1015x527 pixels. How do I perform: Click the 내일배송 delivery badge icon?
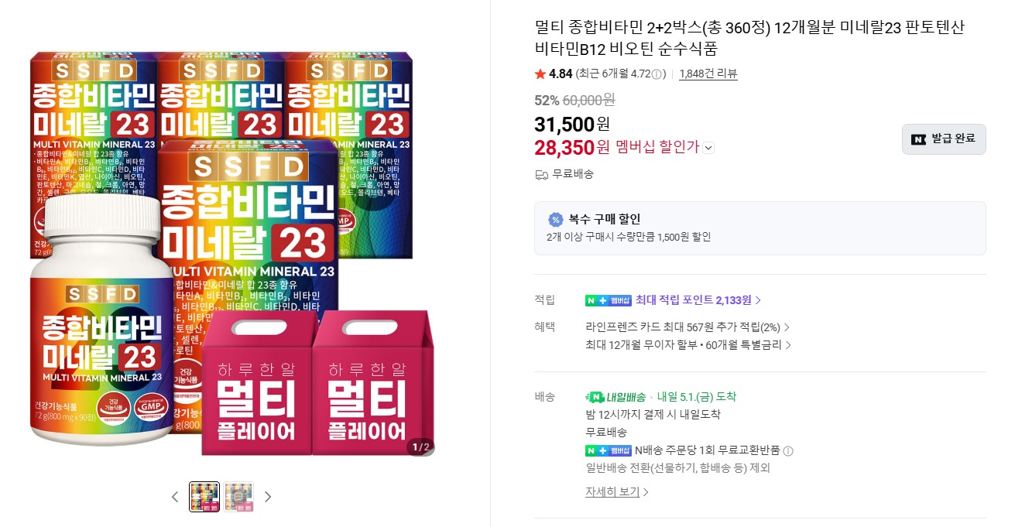[x=595, y=397]
